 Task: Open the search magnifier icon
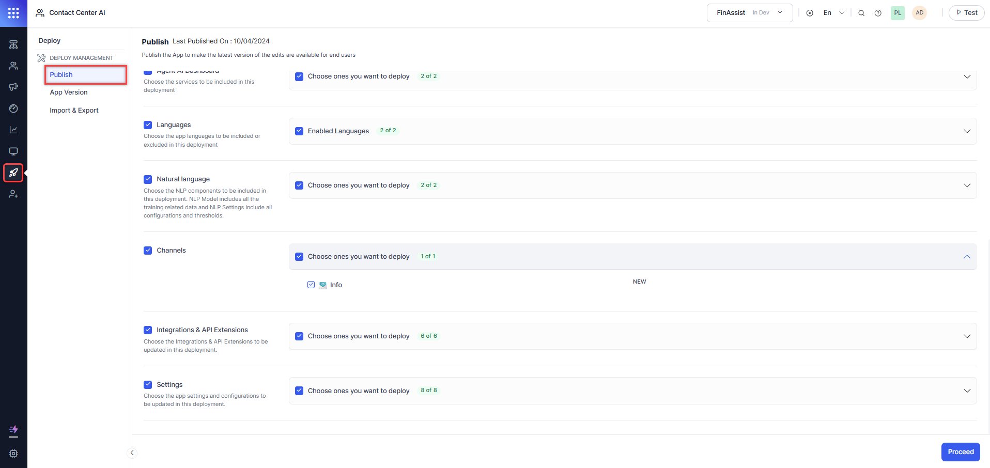861,13
